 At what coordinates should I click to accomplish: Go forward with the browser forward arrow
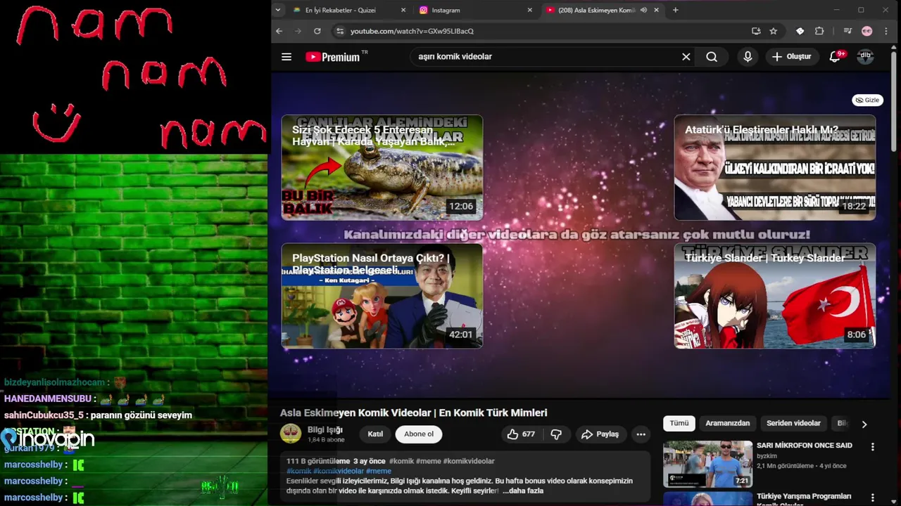(298, 31)
